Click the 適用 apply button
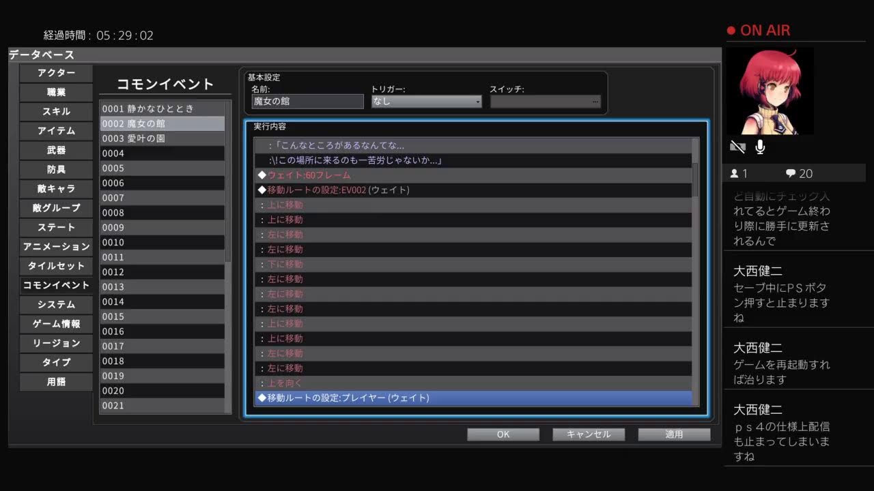 point(674,434)
